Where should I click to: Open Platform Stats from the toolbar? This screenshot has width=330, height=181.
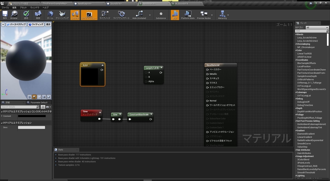pos(188,15)
